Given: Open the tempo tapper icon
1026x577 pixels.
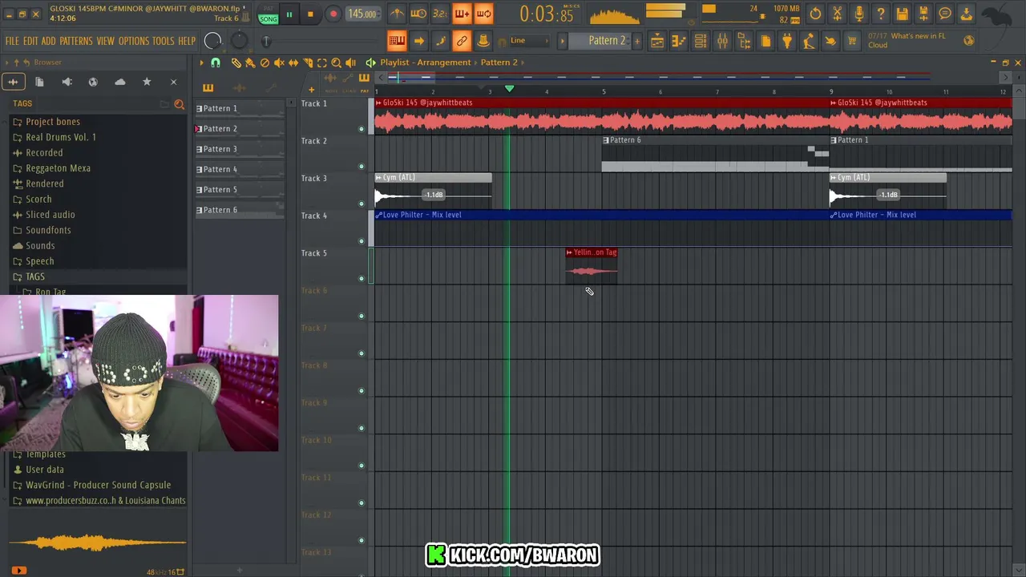Looking at the screenshot, I should 809,41.
